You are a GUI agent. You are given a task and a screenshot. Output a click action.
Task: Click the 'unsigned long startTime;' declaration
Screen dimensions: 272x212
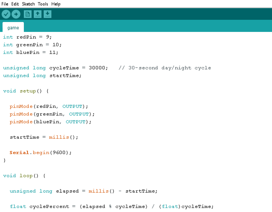click(x=42, y=75)
